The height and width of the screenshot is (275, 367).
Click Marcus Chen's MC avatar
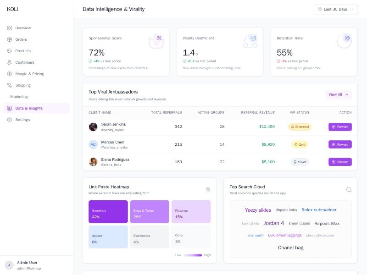click(93, 144)
